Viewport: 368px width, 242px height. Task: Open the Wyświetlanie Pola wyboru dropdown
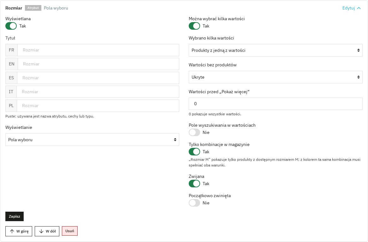click(92, 140)
